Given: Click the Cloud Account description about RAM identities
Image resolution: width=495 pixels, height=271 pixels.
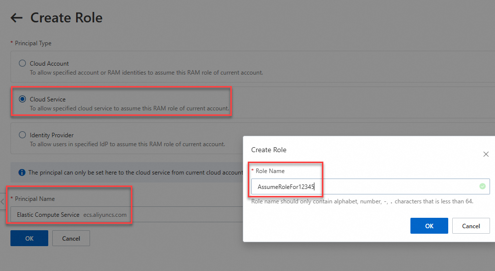Looking at the screenshot, I should coord(146,73).
